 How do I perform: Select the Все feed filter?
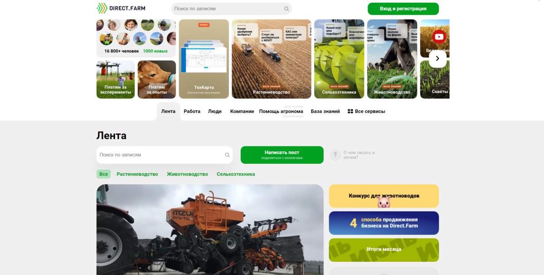(x=103, y=174)
